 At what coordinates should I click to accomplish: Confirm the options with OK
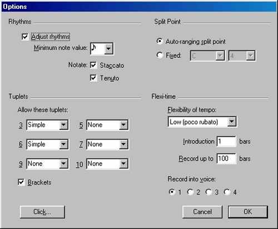(248, 212)
